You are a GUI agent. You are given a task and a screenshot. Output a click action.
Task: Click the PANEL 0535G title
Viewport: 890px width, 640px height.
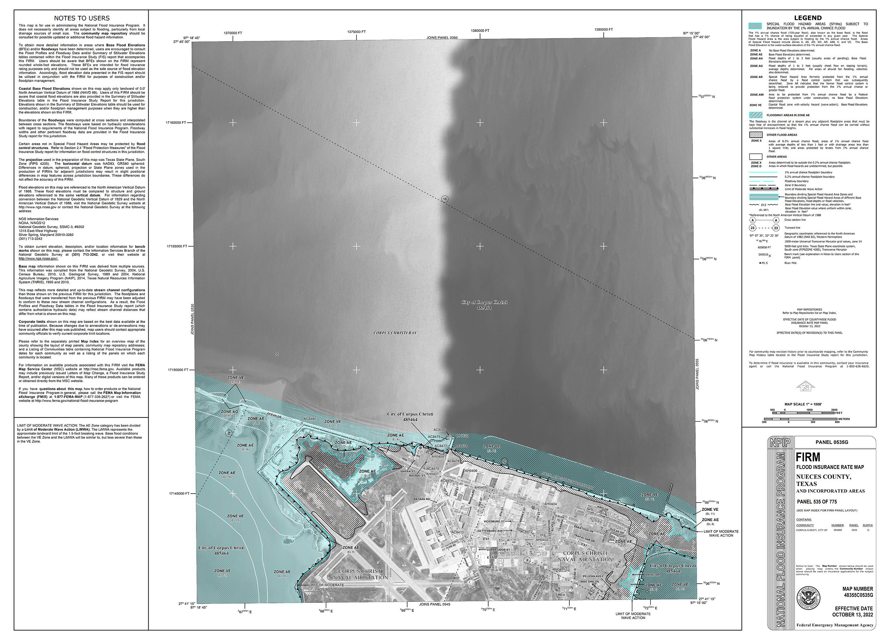832,442
